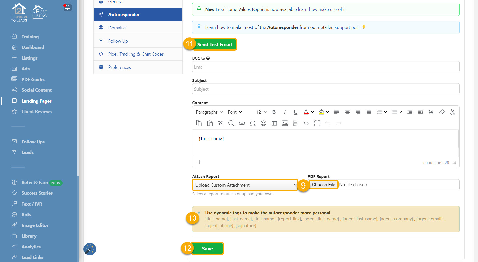Open the Paragraphs style dropdown
Screen dimensions: 478x262
[210, 112]
